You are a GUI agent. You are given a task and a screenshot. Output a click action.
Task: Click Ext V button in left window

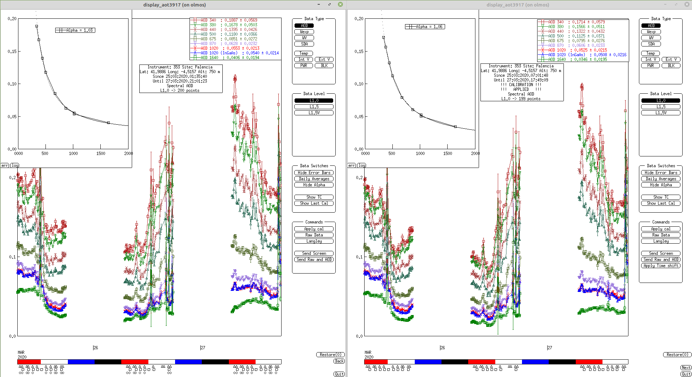324,59
